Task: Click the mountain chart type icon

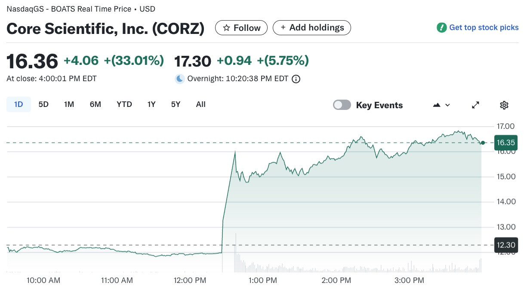Action: (x=437, y=105)
